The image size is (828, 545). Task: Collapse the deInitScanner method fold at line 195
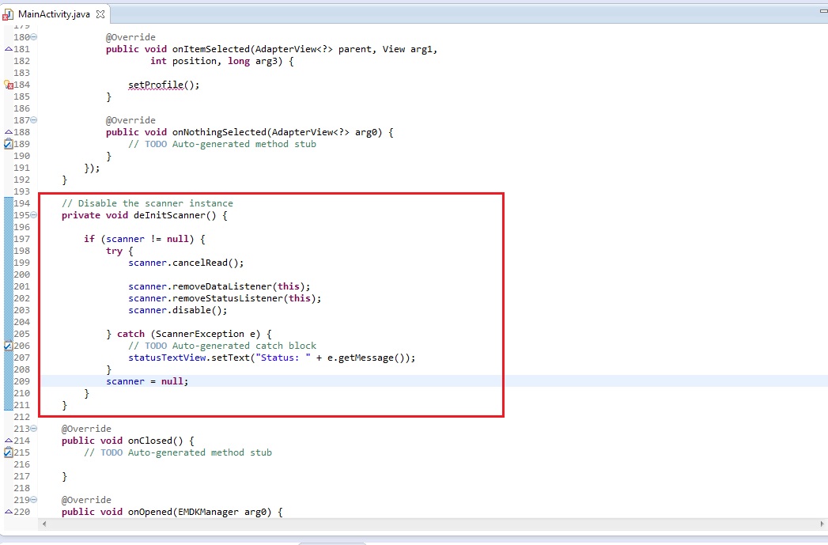33,215
